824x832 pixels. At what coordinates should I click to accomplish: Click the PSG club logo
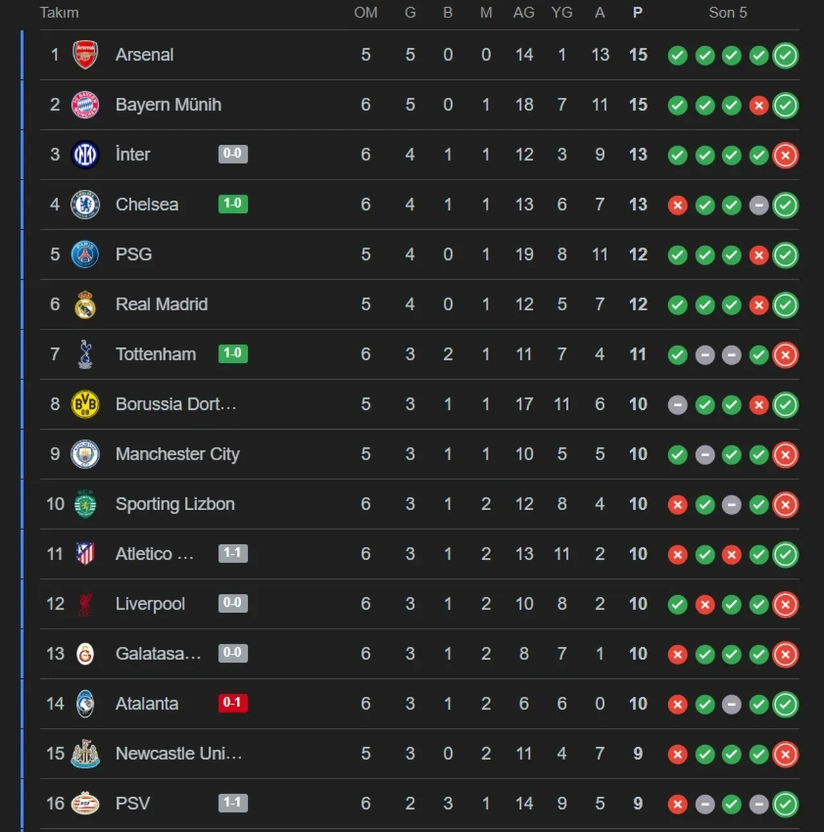pos(85,254)
